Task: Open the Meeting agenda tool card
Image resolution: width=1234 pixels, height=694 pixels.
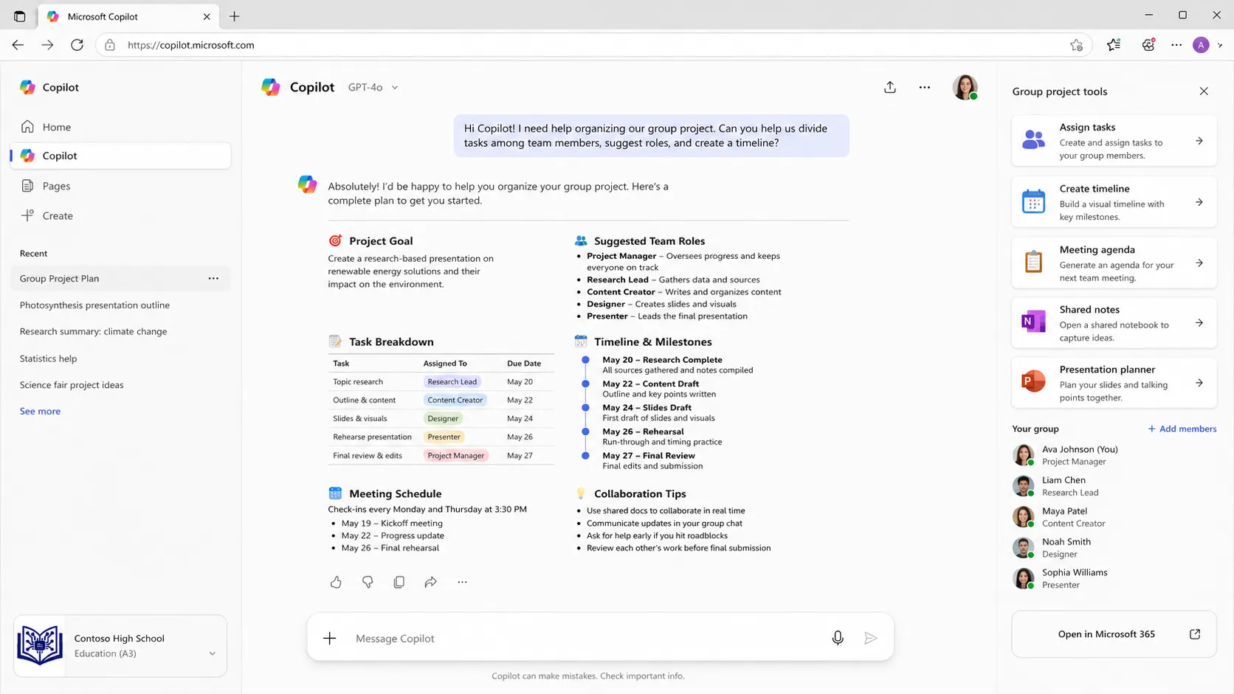Action: click(1114, 263)
